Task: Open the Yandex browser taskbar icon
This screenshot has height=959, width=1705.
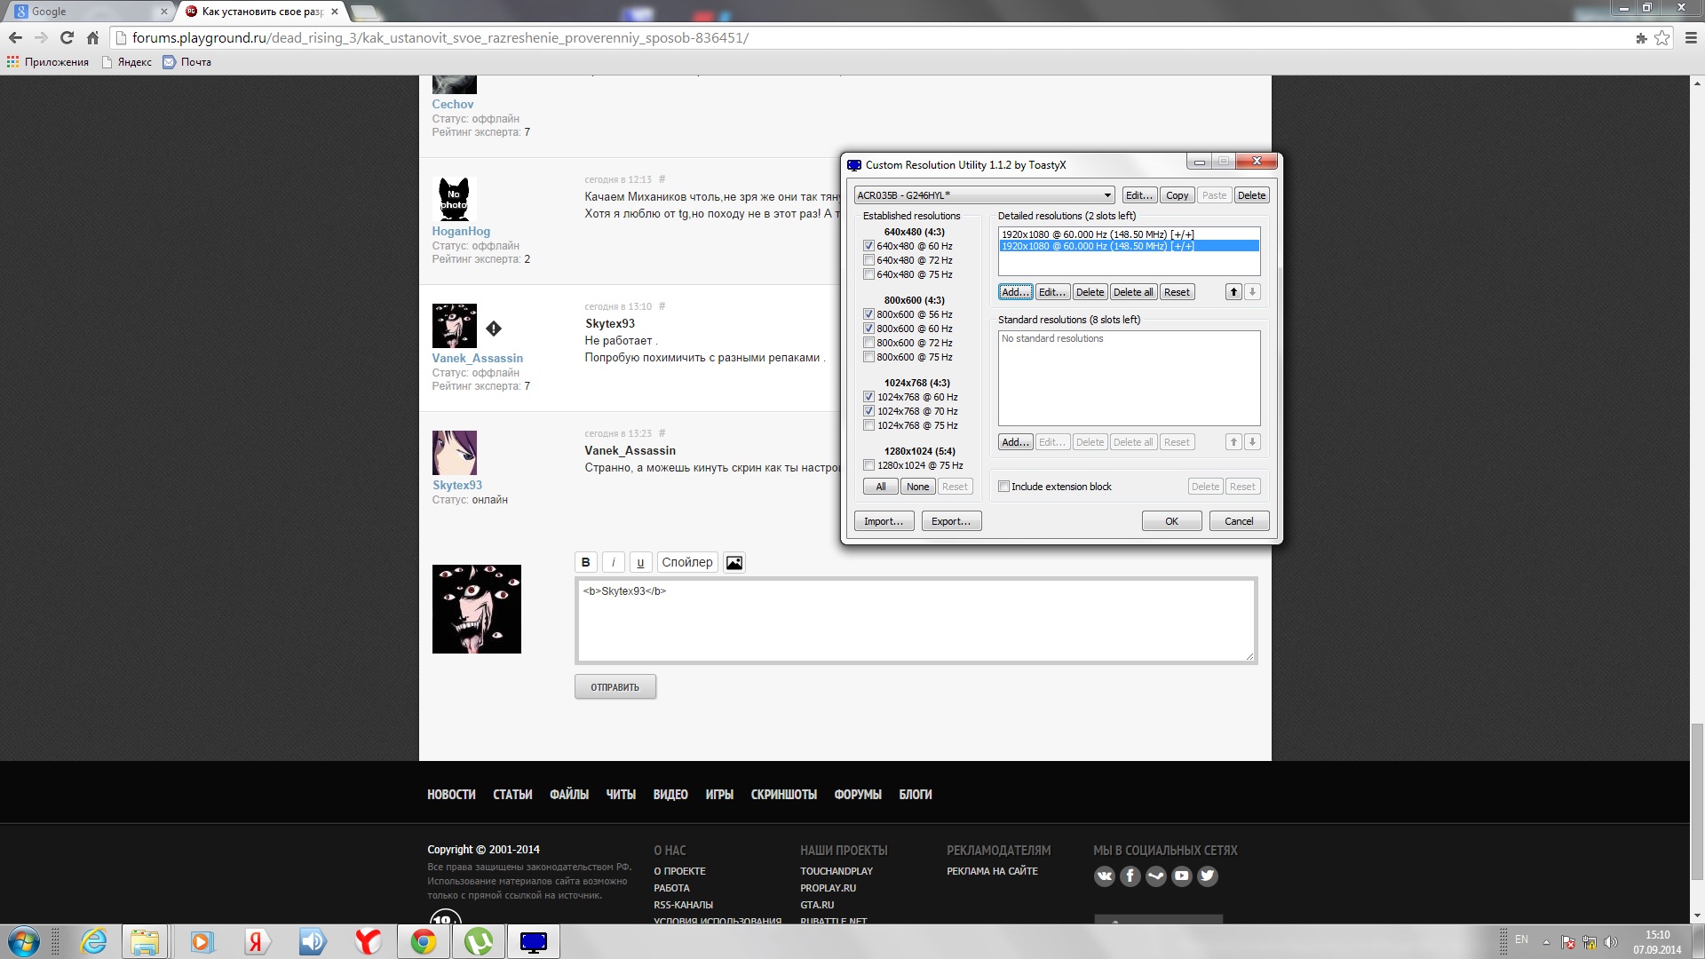Action: [367, 941]
